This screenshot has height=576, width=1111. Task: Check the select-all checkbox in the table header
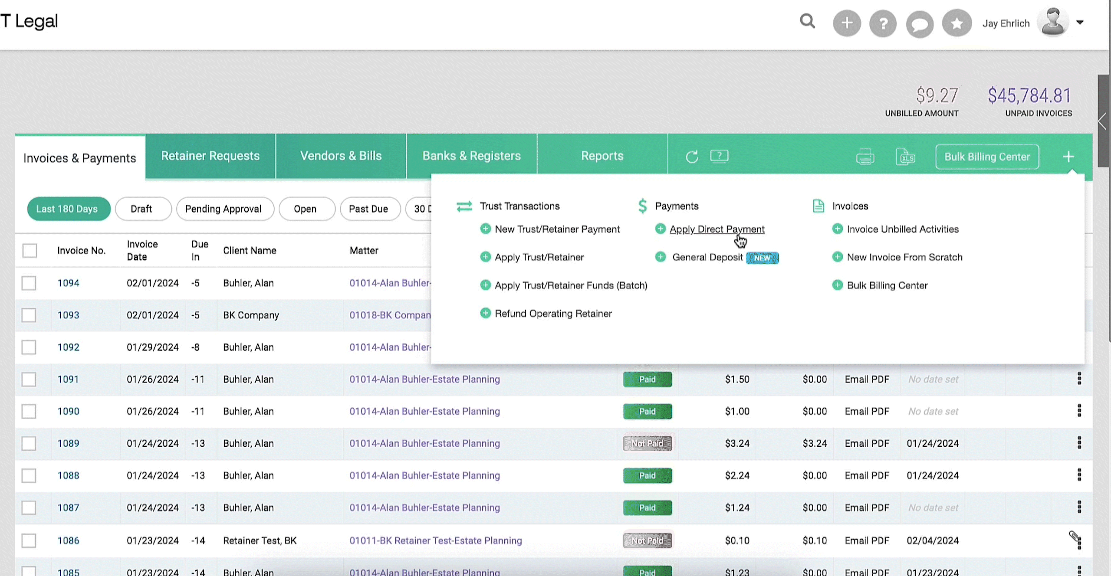(29, 250)
